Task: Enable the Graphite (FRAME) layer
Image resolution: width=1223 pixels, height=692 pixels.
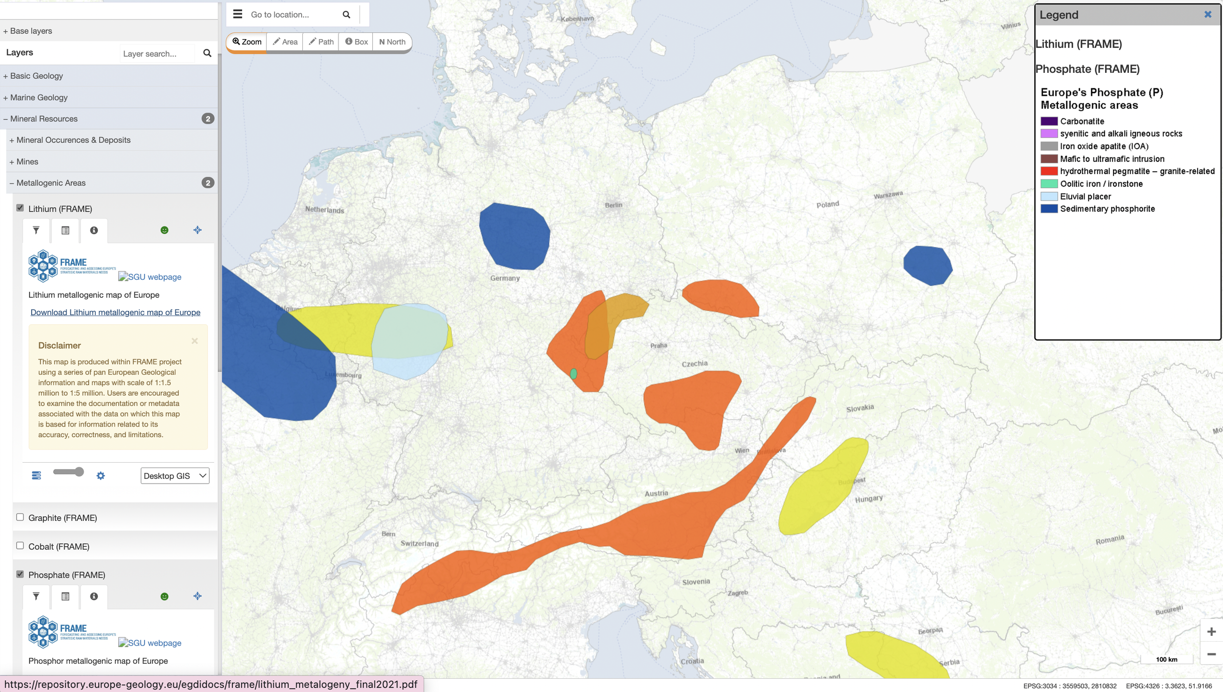Action: [20, 517]
